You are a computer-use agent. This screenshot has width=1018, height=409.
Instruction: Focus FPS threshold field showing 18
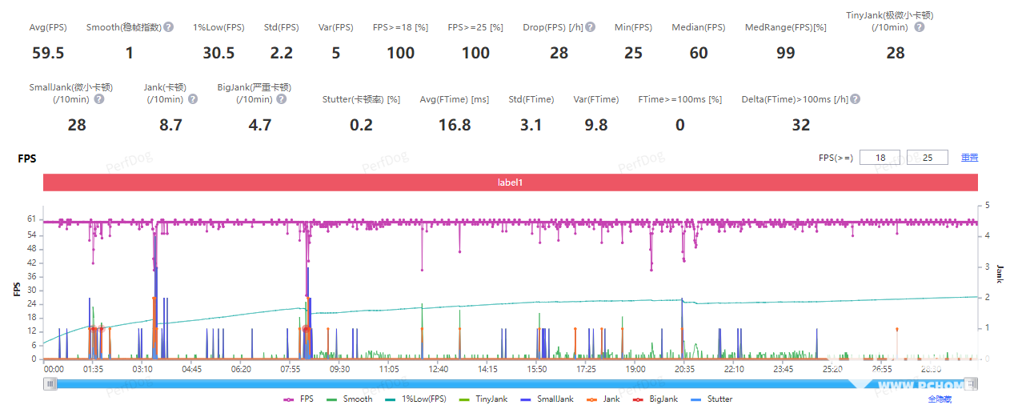880,158
